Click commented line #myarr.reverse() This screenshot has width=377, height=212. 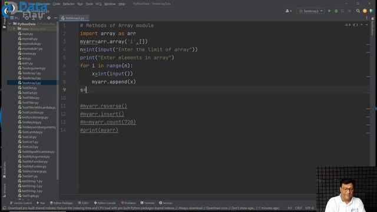(x=104, y=106)
